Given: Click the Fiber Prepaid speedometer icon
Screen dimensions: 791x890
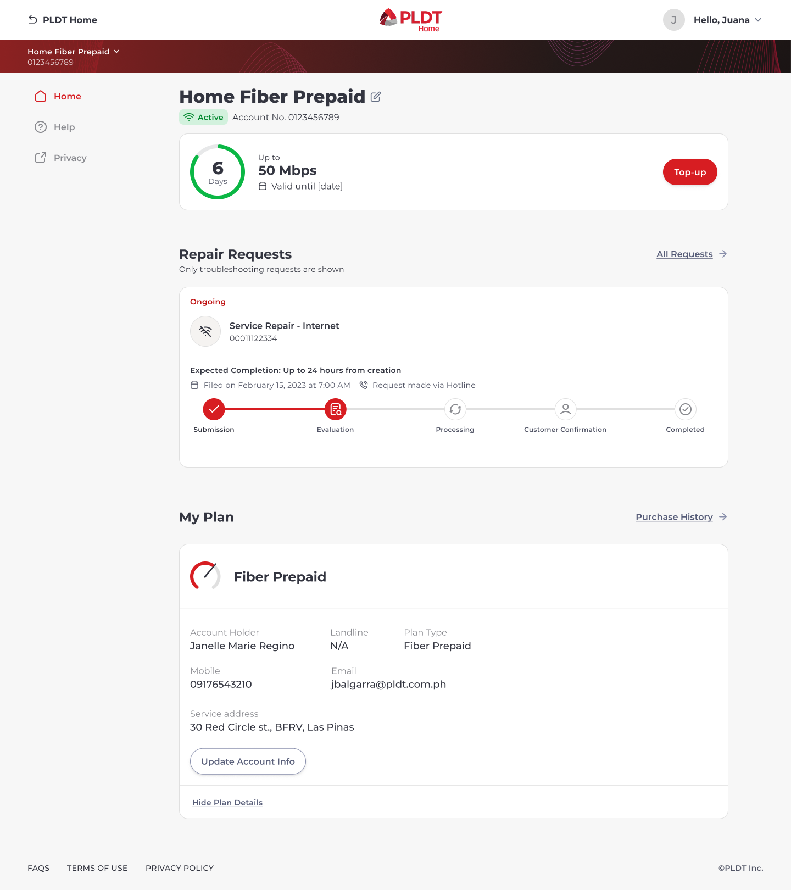Looking at the screenshot, I should coord(205,576).
